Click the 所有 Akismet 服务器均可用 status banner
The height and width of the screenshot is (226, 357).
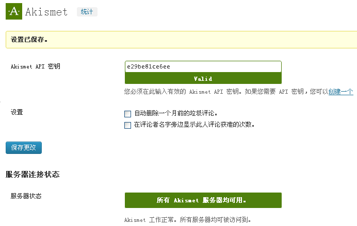[x=203, y=200]
